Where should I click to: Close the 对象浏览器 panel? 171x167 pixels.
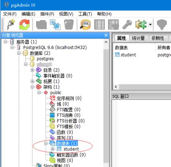[x=106, y=35]
